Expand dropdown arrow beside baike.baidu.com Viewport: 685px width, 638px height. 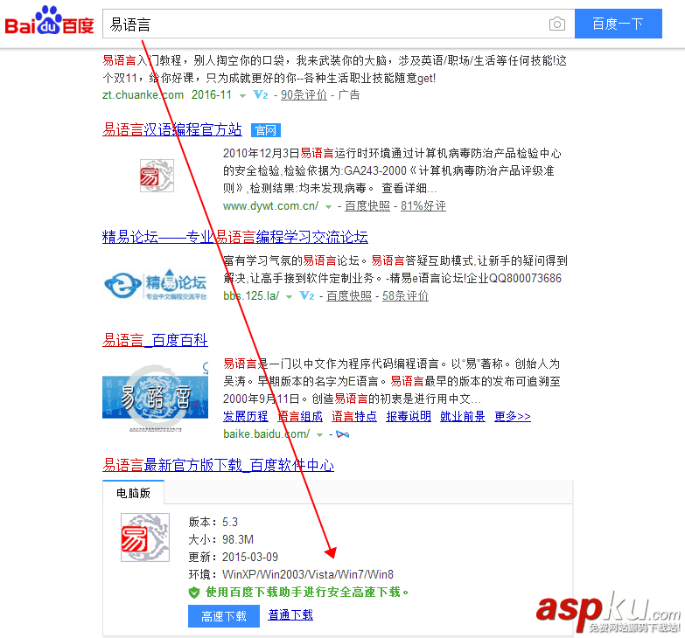(x=320, y=435)
